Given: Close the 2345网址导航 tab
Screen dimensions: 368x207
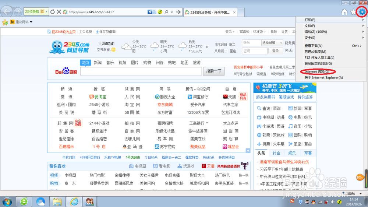Looking at the screenshot, I should pos(234,13).
